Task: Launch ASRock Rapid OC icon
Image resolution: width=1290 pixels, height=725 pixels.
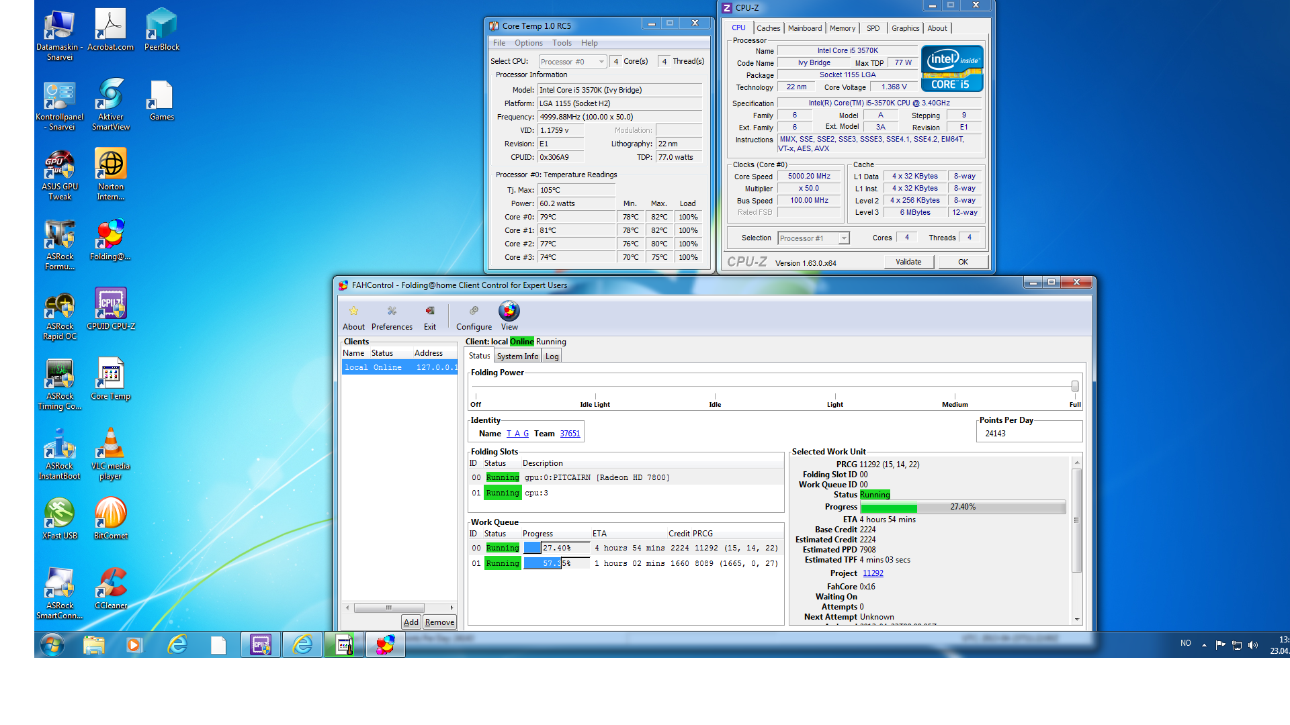Action: point(60,314)
